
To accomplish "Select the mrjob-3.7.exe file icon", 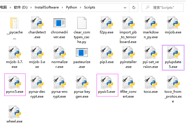I will click(14, 53).
